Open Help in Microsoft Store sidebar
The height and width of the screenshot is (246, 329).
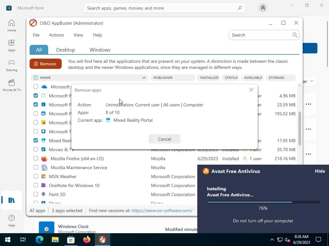12,221
